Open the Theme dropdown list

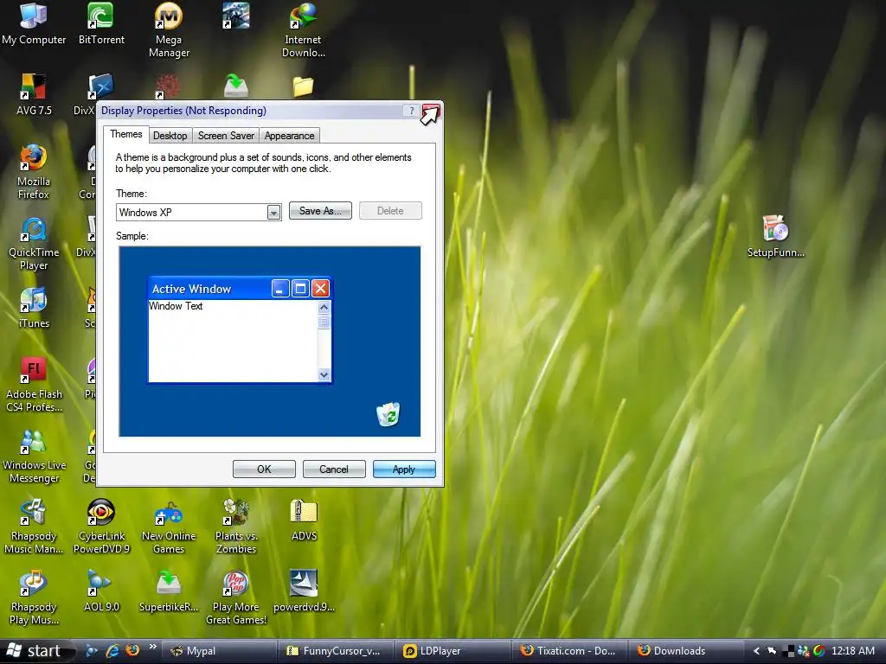pos(273,213)
